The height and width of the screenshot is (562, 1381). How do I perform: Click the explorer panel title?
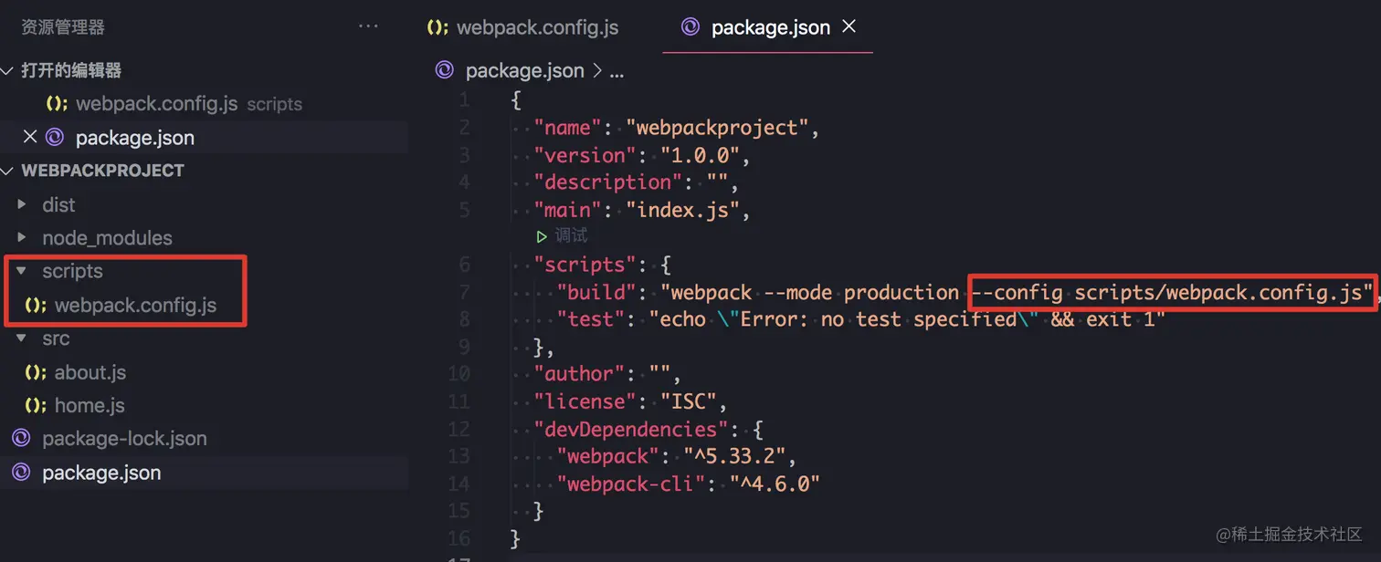click(x=62, y=27)
